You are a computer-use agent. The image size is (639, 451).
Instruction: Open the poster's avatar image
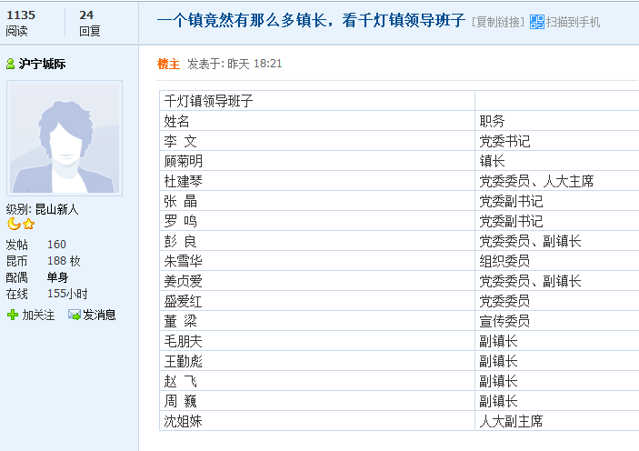tap(64, 137)
